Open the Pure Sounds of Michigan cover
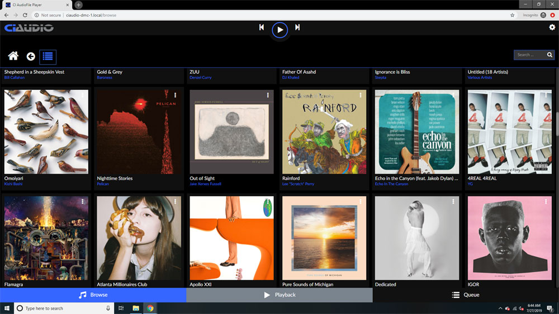This screenshot has width=559, height=314. click(324, 238)
